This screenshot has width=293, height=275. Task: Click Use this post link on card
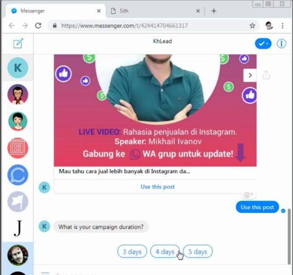pos(157,186)
